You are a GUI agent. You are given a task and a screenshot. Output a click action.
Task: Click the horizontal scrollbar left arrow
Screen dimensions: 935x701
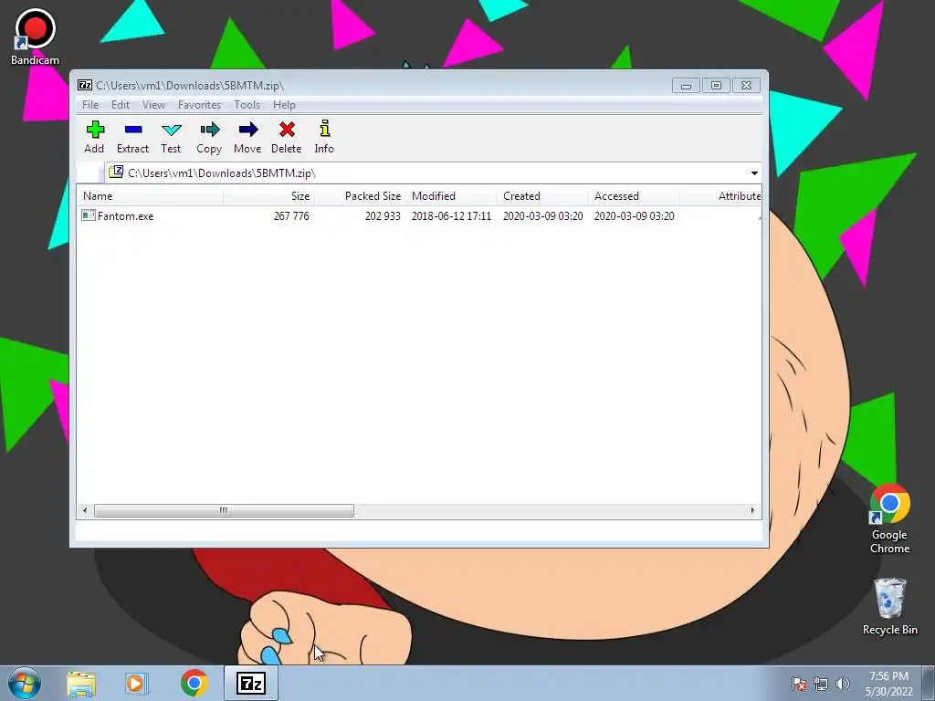[x=85, y=511]
